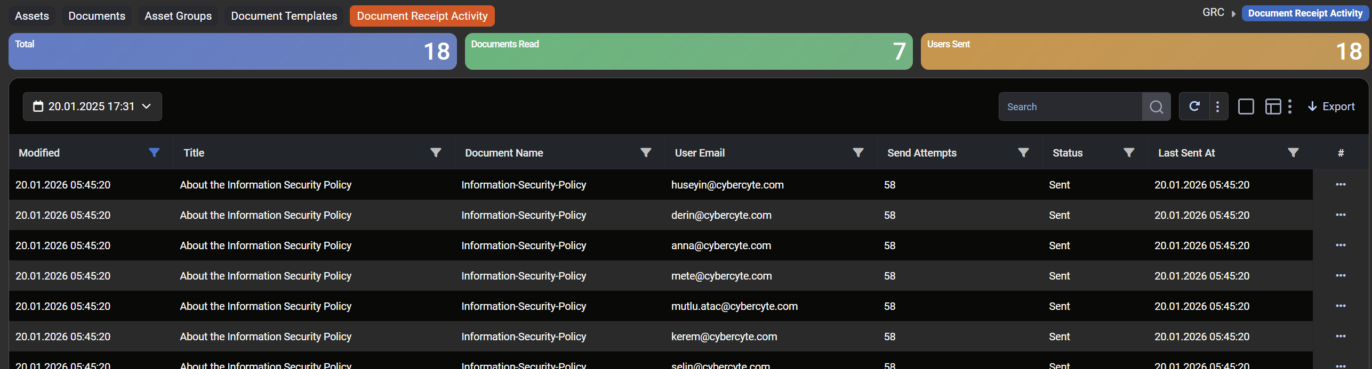1372x369 pixels.
Task: Filter the Last Sent At column
Action: click(x=1293, y=153)
